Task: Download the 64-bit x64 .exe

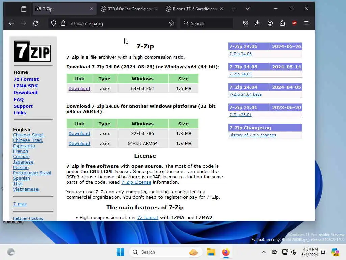Action: point(79,88)
